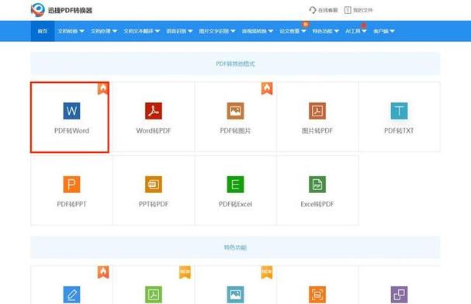Expand the 文档处理 dropdown menu

104,31
